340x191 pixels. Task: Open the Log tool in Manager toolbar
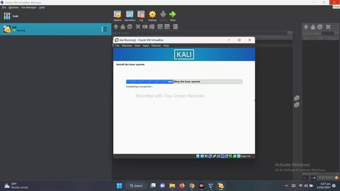click(141, 16)
